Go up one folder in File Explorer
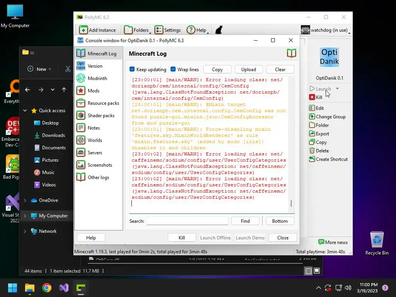 (64, 90)
